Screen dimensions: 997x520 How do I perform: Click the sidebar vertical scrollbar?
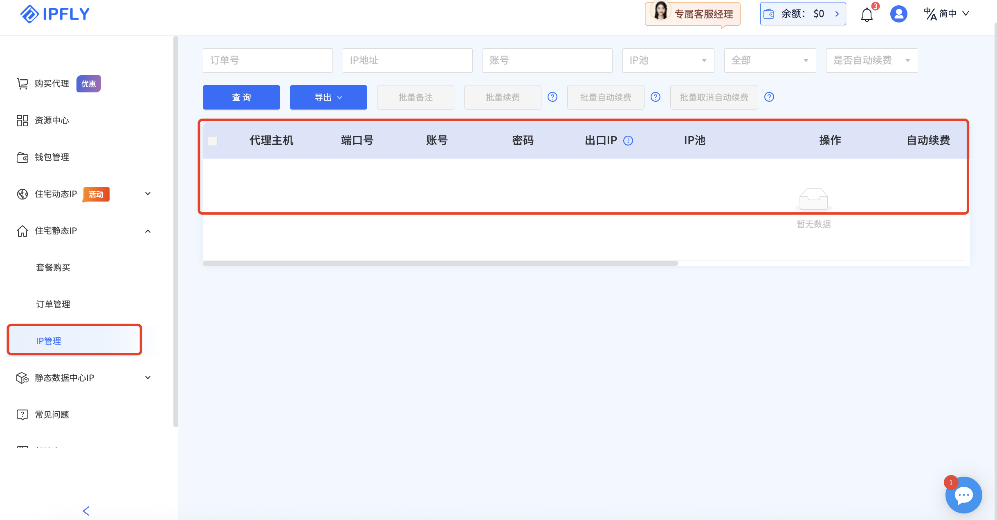coord(176,231)
